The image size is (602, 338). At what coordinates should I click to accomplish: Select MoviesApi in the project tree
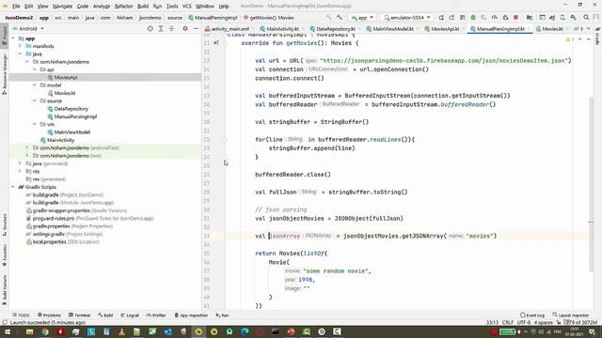point(66,77)
